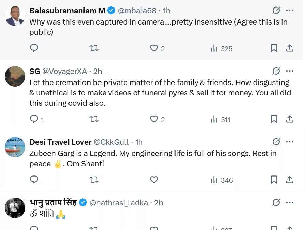
Task: Open more options for Balasubramaniam's tweet
Action: point(290,11)
